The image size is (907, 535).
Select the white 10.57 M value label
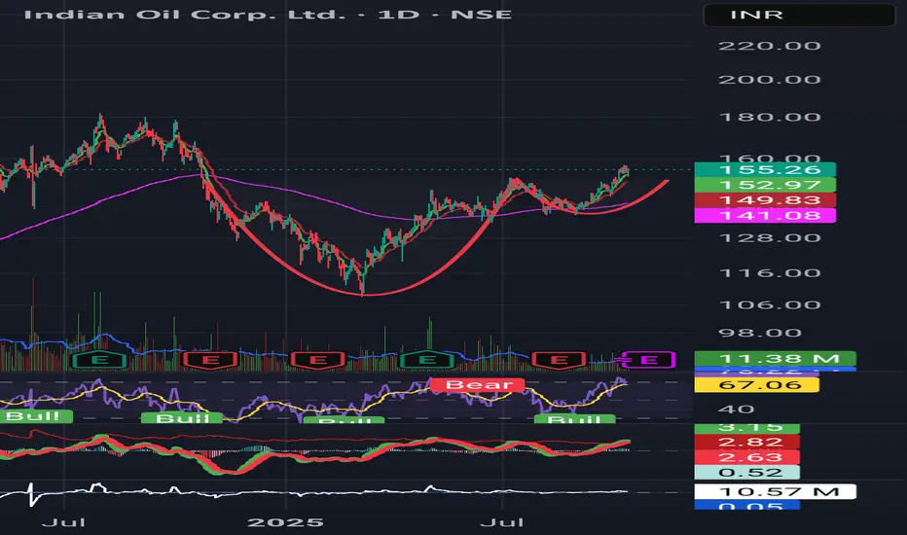(775, 492)
